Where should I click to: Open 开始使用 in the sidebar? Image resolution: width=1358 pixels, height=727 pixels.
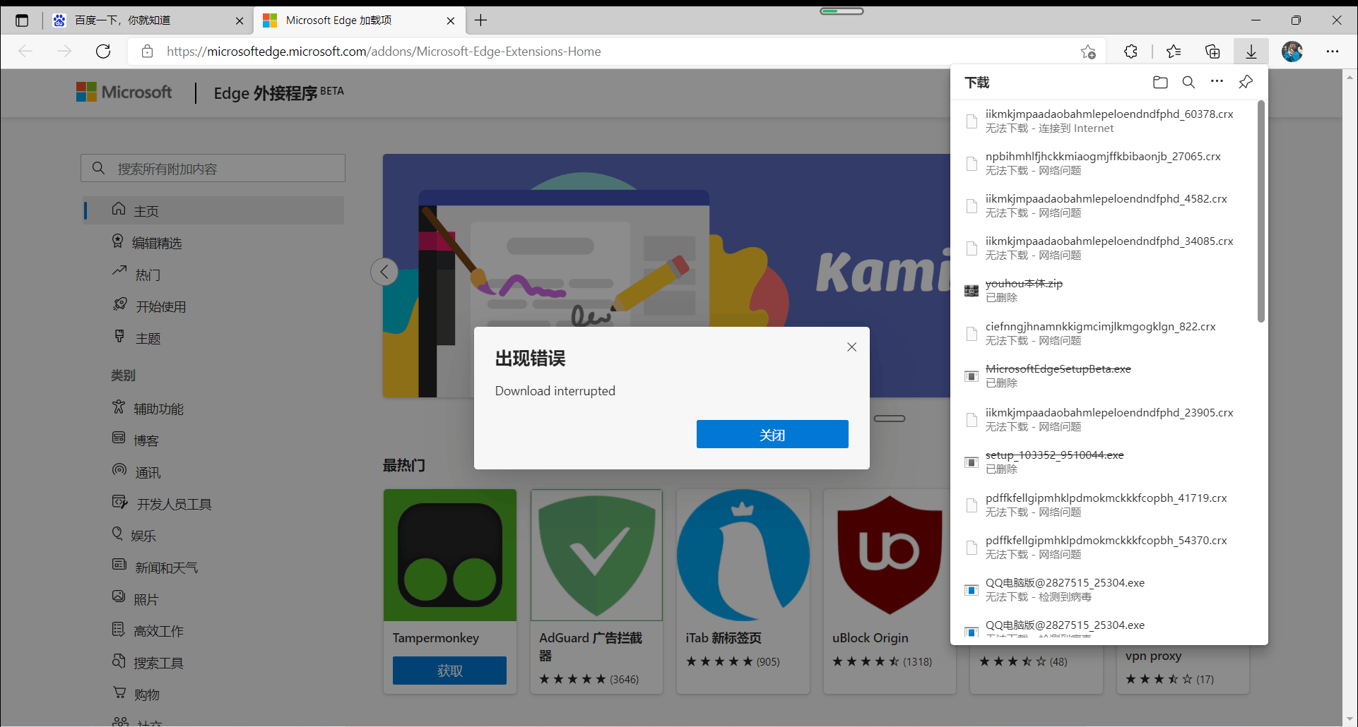coord(149,306)
